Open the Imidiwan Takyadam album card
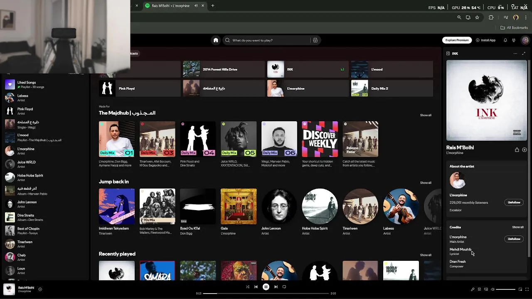The width and height of the screenshot is (532, 299). pyautogui.click(x=116, y=212)
